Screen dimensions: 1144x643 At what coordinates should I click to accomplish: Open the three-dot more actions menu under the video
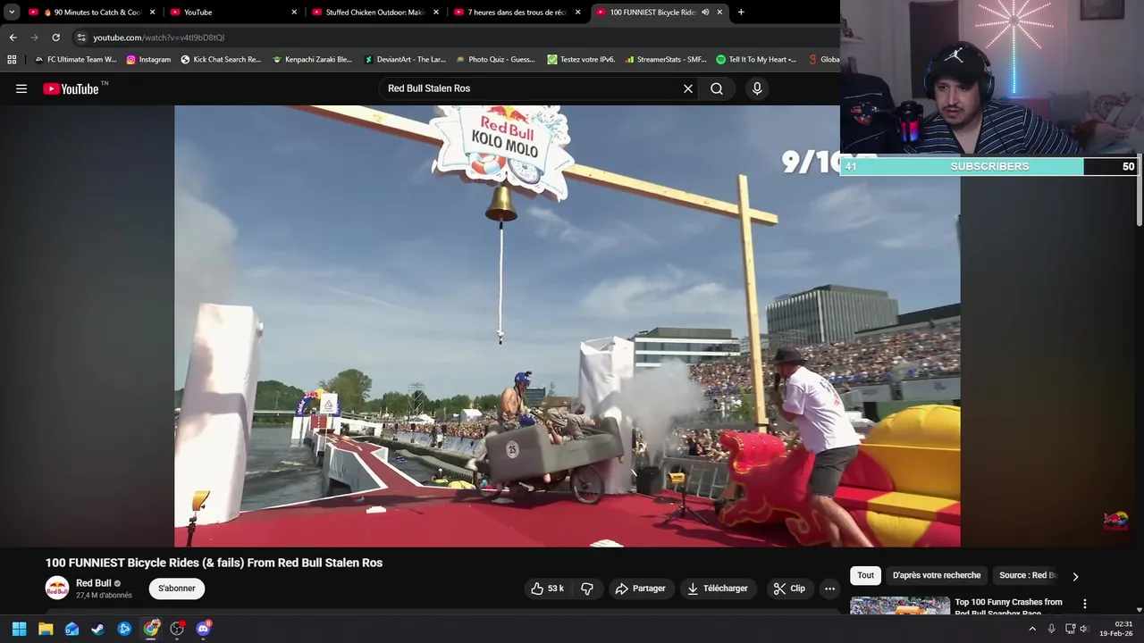829,589
